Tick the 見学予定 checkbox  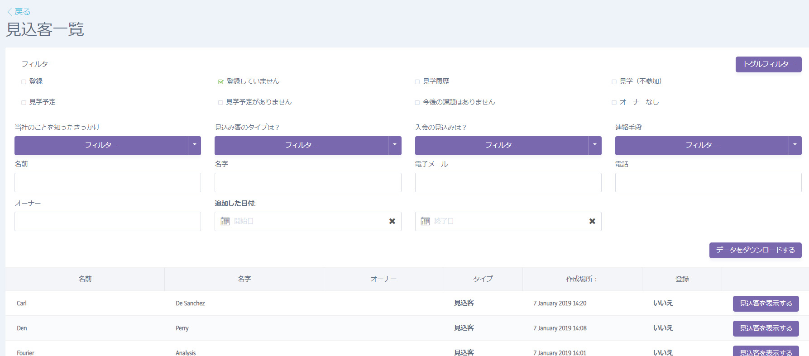24,103
